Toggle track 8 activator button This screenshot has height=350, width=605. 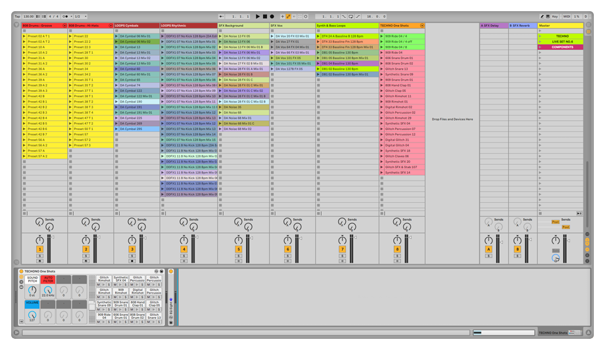pos(397,250)
